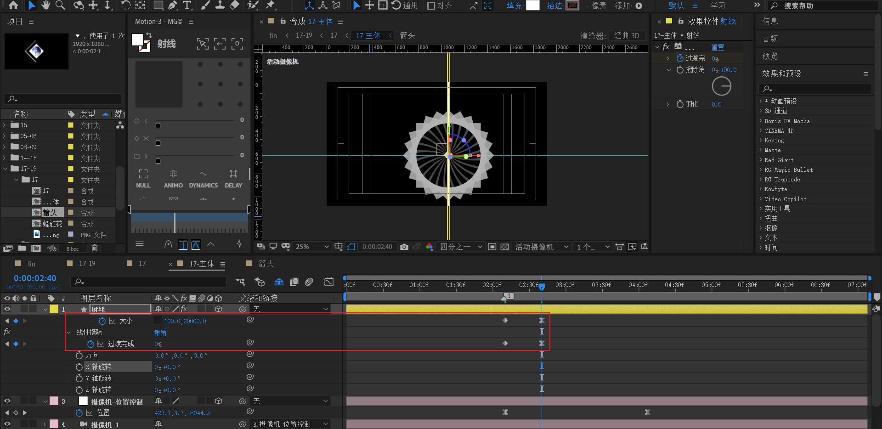Open the 音频 panel tab
The image size is (882, 429).
[x=770, y=39]
